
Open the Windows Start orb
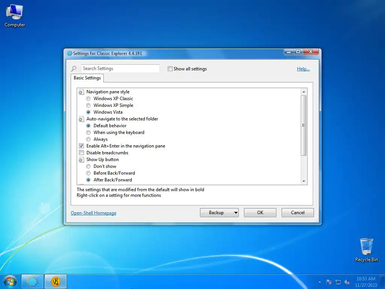(x=10, y=281)
